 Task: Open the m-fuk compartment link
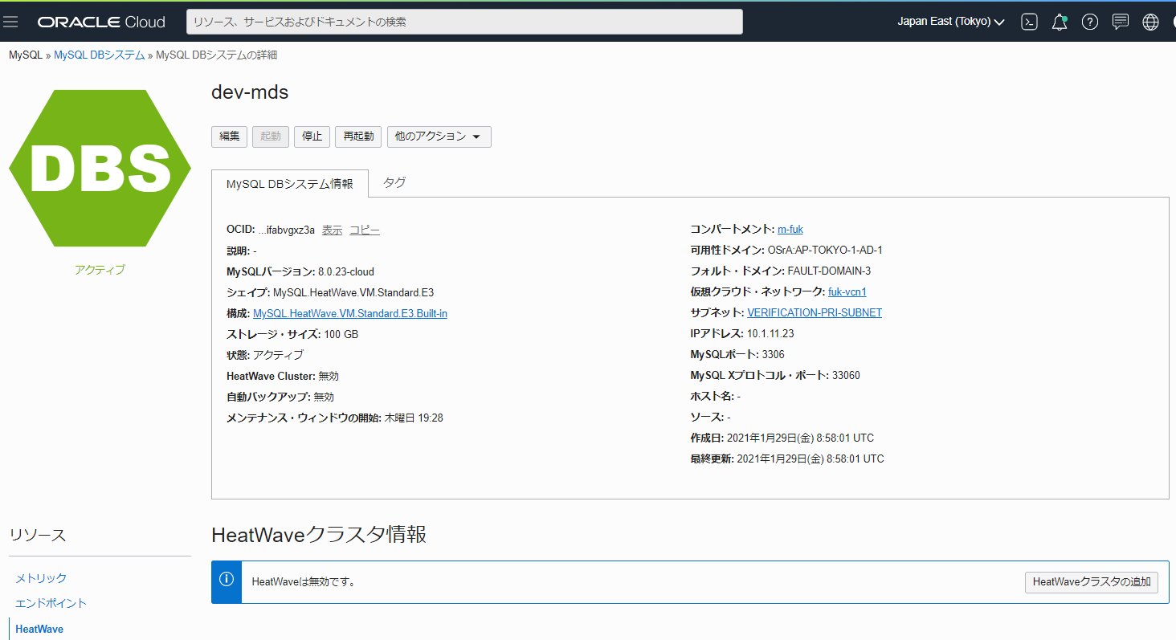pyautogui.click(x=790, y=230)
